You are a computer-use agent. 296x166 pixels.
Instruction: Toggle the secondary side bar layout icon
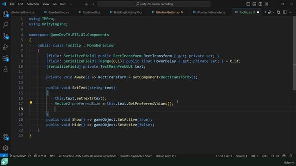(x=260, y=4)
